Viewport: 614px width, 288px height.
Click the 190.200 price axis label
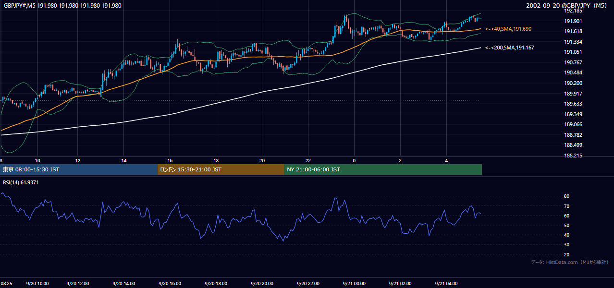coord(573,83)
